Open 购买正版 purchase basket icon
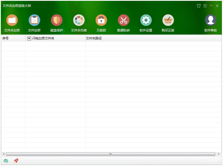Image resolution: width=223 pixels, height=166 pixels. pos(168,20)
